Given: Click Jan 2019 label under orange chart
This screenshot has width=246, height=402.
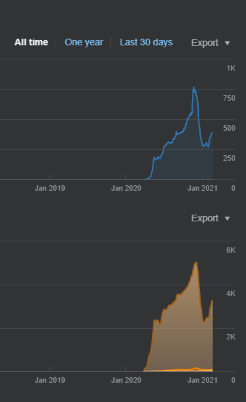Looking at the screenshot, I should pyautogui.click(x=50, y=380).
